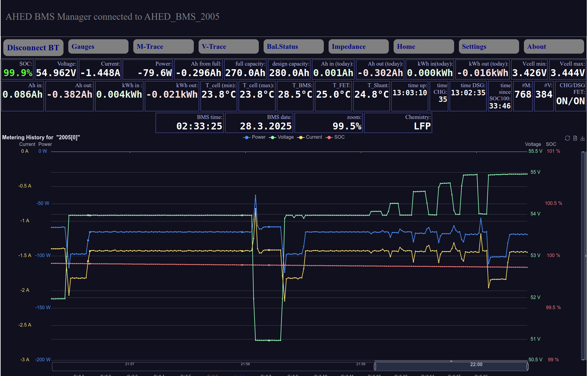Switch to the M-Trace view

pos(163,47)
